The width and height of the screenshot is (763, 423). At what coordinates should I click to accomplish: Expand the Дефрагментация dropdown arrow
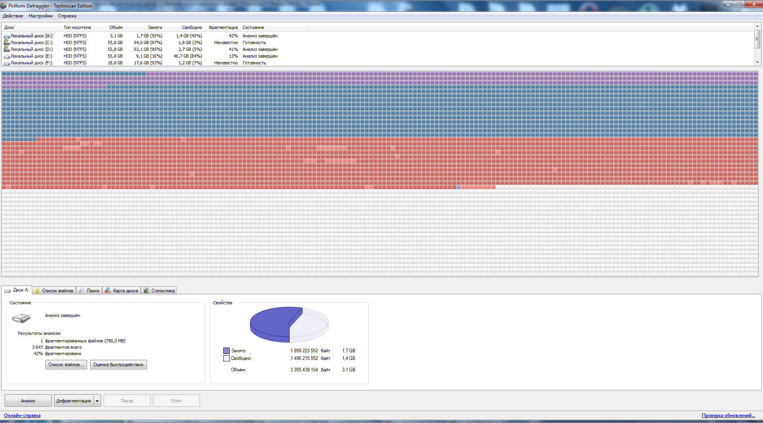coord(97,401)
